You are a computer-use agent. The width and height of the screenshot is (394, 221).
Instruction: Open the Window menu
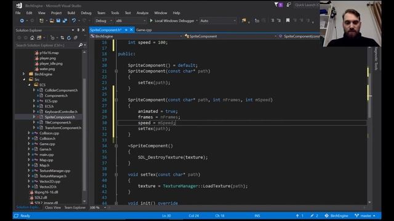[x=161, y=13]
